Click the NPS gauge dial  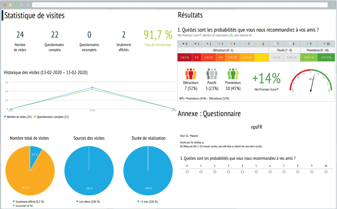(311, 80)
